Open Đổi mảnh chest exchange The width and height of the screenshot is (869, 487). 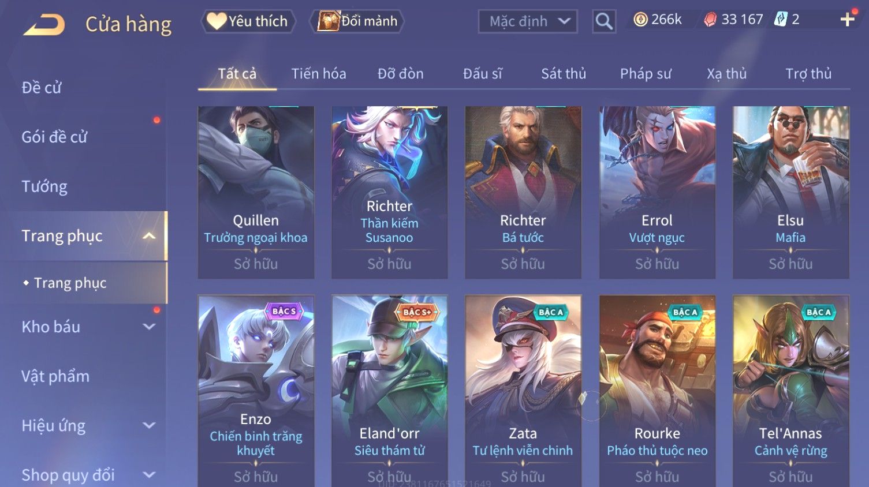[358, 21]
